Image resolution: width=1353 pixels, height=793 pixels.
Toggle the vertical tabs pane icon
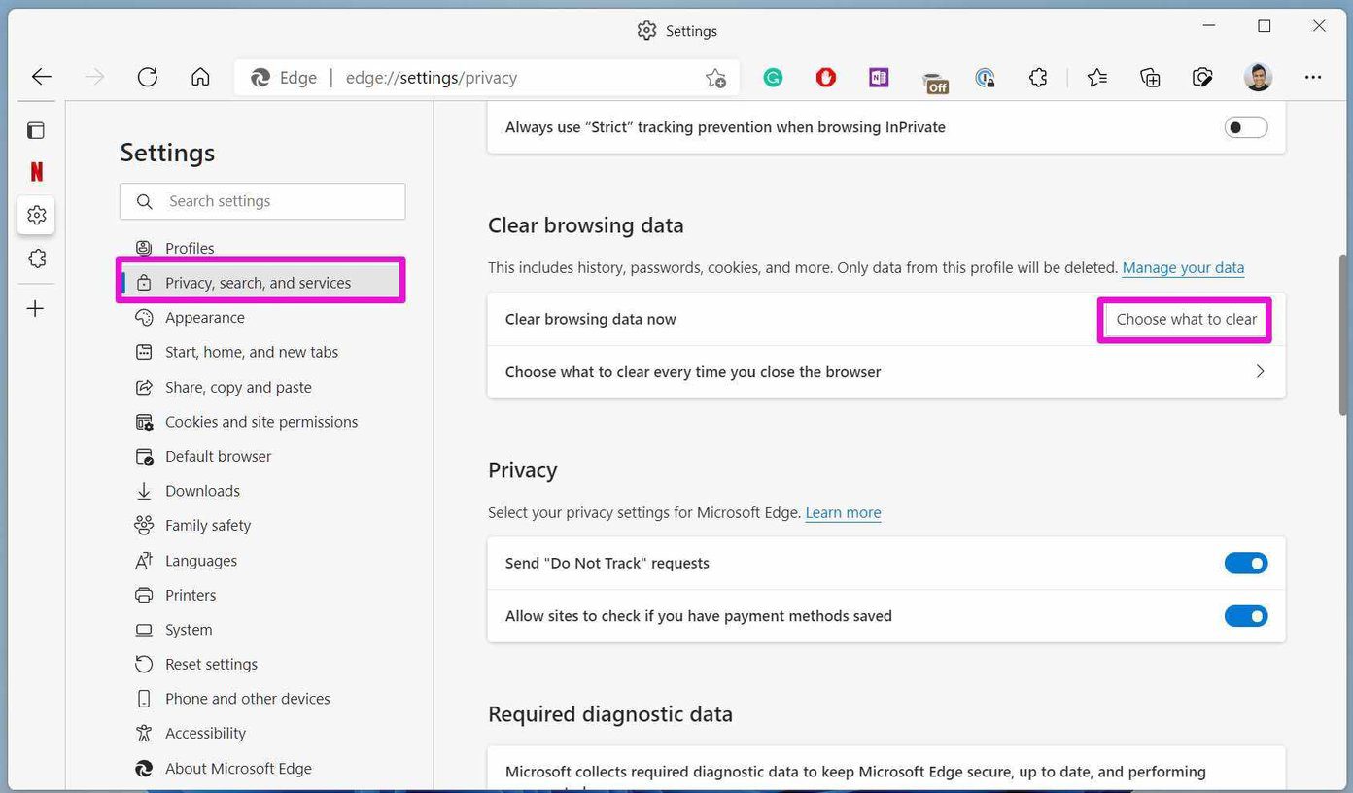[x=36, y=130]
